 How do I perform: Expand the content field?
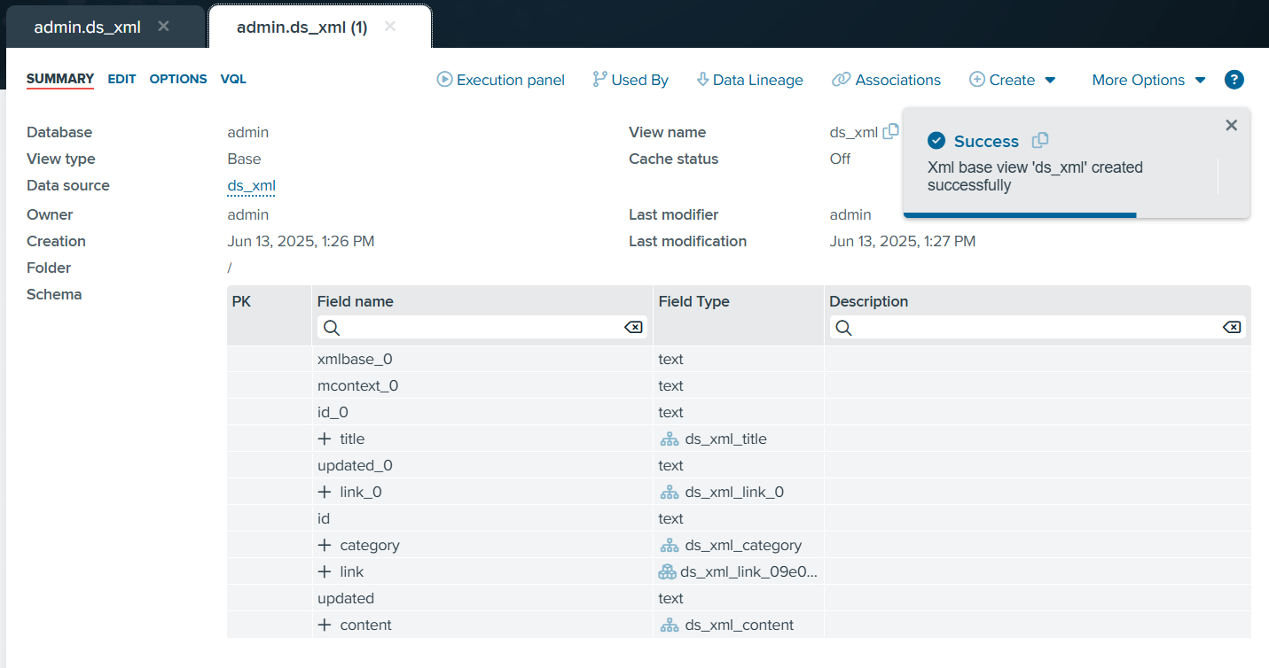325,625
